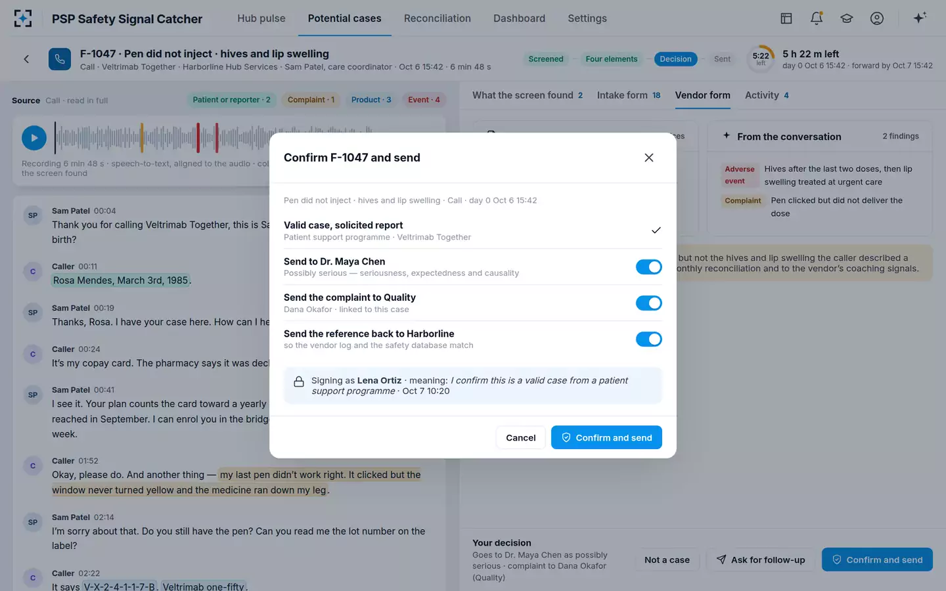
Task: Turn off Send the complaint to Quality
Action: click(x=649, y=303)
